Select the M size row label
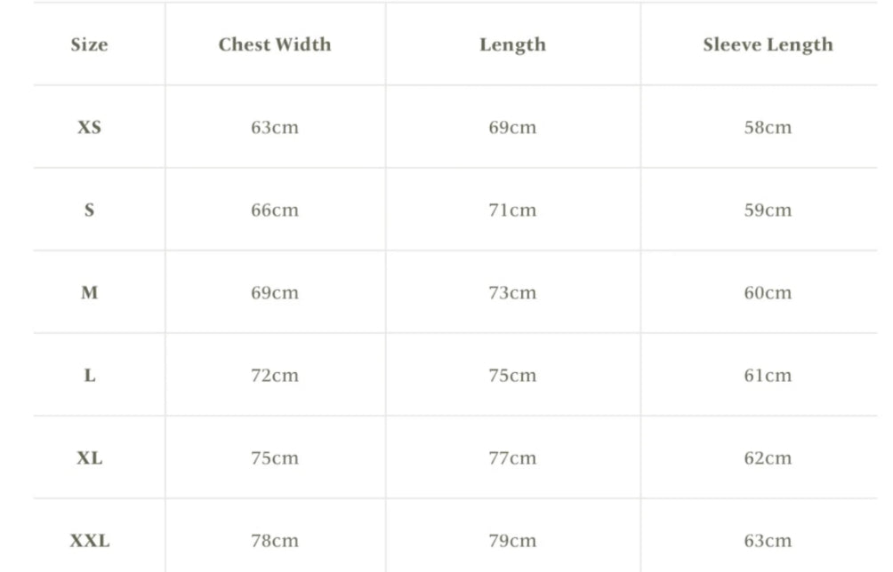Viewport: 893px width, 572px height. coord(89,293)
